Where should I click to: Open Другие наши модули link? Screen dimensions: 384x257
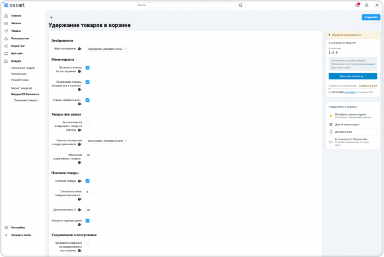click(347, 125)
